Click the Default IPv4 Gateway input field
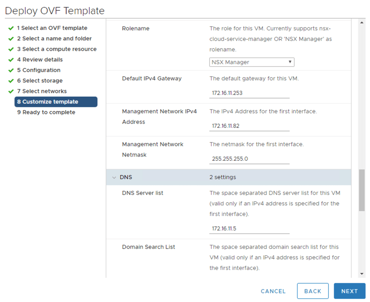The image size is (370, 302). 249,93
